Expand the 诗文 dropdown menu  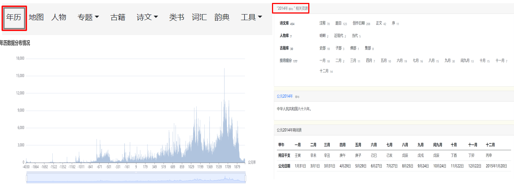pos(147,17)
